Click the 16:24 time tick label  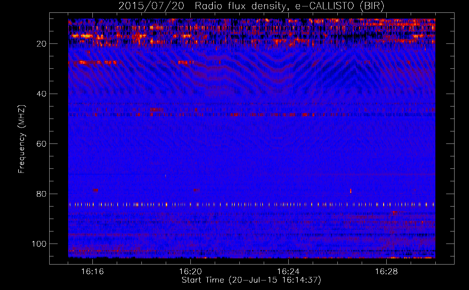pos(288,272)
